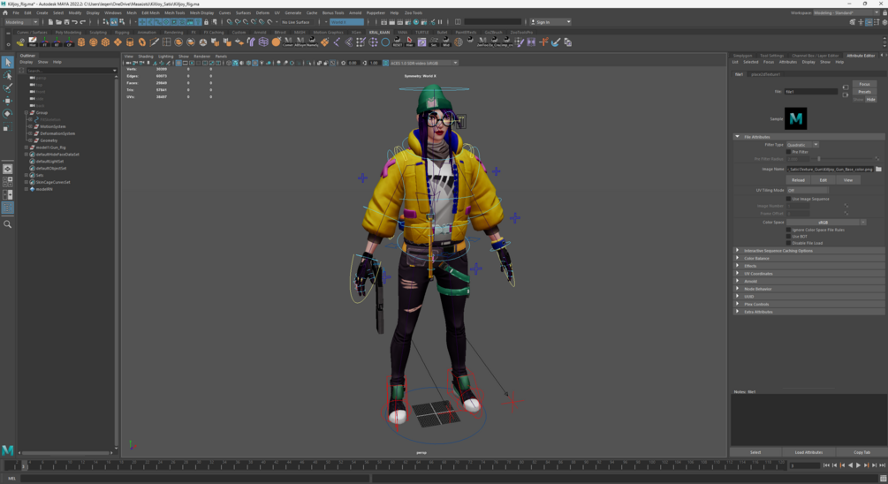Open the Sign In account dropdown
The image size is (888, 484).
[550, 22]
